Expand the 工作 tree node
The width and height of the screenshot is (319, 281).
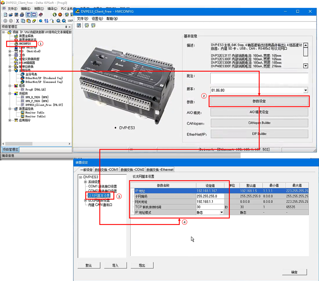tap(9, 55)
